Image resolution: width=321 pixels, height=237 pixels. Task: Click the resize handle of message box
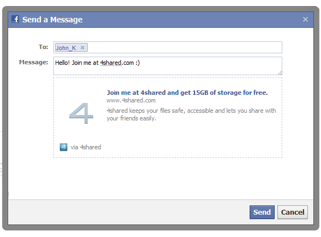280,72
